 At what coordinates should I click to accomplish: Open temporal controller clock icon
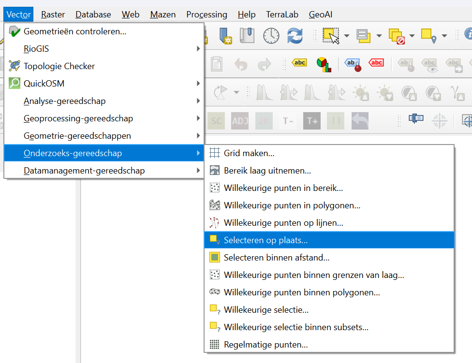click(x=271, y=36)
